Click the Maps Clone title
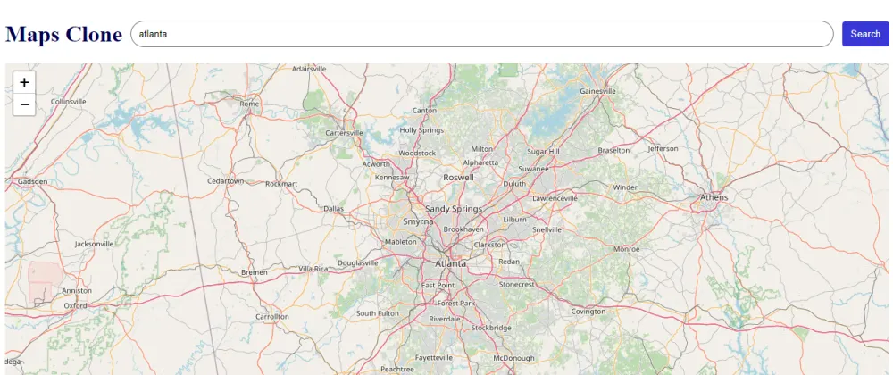 click(x=63, y=35)
